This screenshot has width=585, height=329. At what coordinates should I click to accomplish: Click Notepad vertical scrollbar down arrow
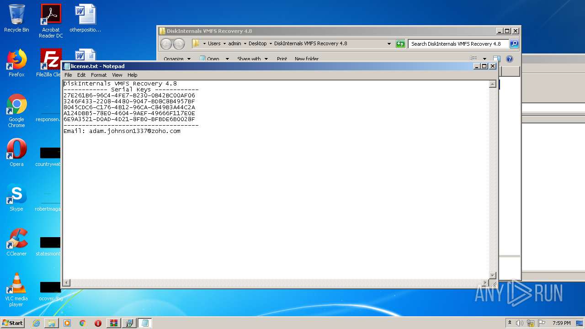pos(493,275)
